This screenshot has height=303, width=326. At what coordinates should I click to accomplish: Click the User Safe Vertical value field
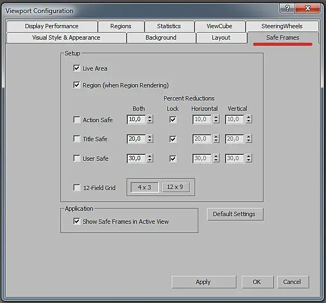click(x=235, y=159)
